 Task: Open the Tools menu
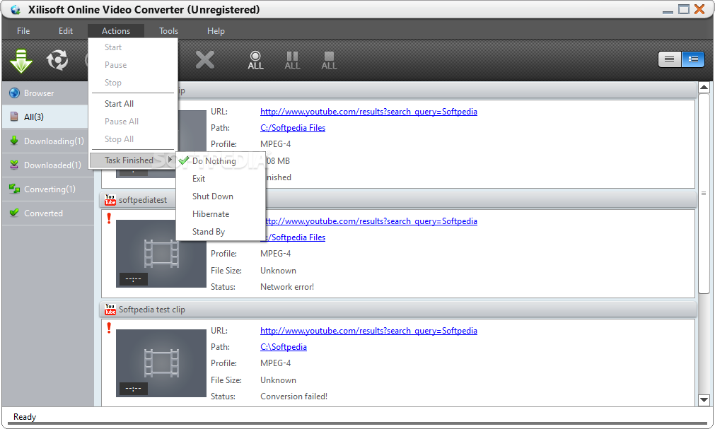[x=169, y=31]
